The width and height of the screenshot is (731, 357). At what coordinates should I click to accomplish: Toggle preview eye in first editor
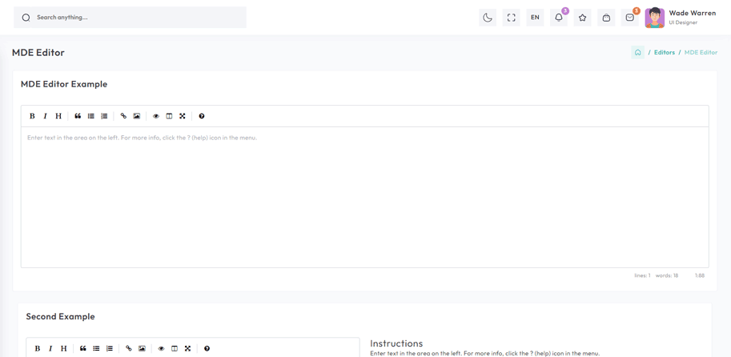[156, 116]
